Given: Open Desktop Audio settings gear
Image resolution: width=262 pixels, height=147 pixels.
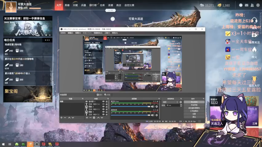Looking at the screenshot, I should pyautogui.click(x=157, y=115).
